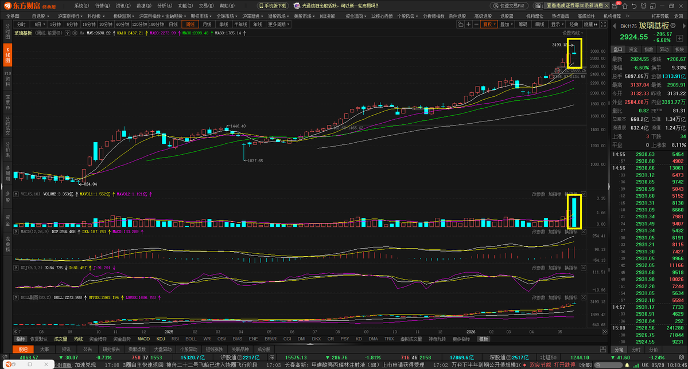Viewport: 688px width, 369px height.
Task: Switch chart to 月线 period
Action: (x=207, y=25)
